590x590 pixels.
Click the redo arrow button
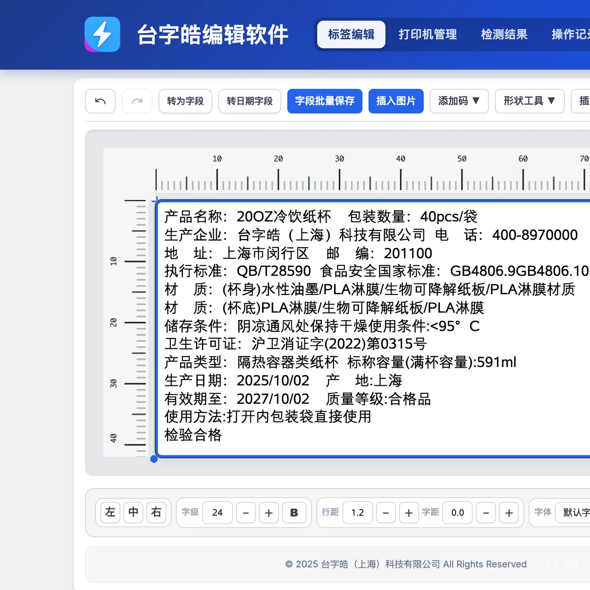(137, 101)
